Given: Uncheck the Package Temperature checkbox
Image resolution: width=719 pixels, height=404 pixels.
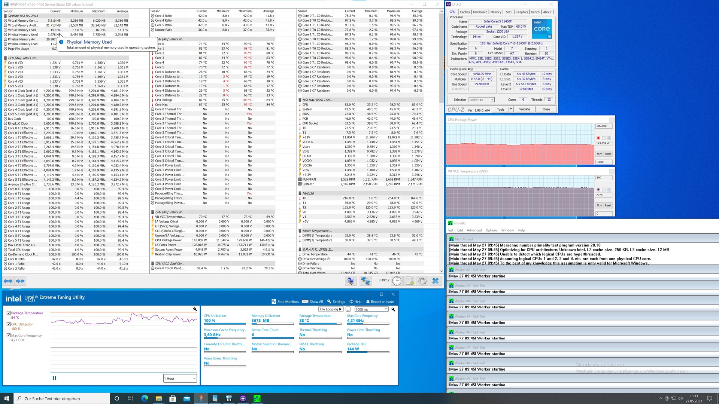Looking at the screenshot, I should pos(9,313).
